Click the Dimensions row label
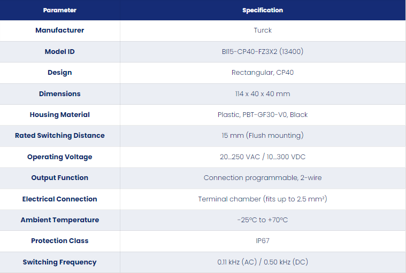 (59, 93)
